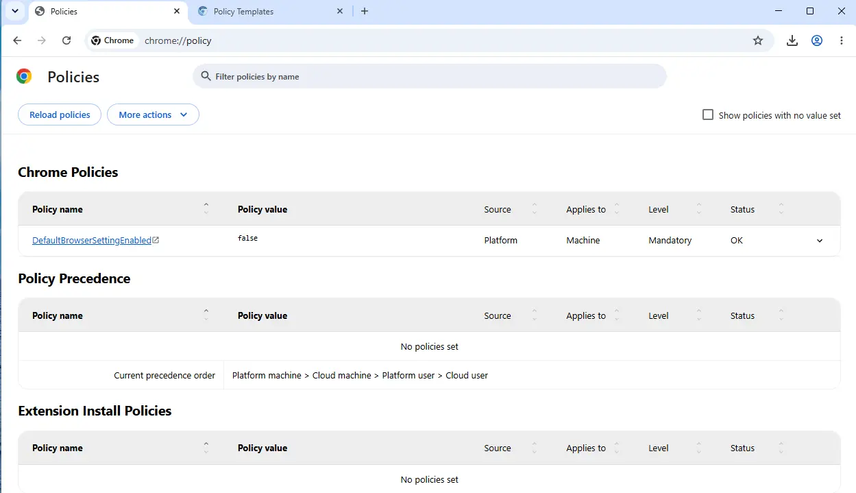Sort Chrome Policies by Policy name
This screenshot has width=856, height=493.
click(x=206, y=209)
